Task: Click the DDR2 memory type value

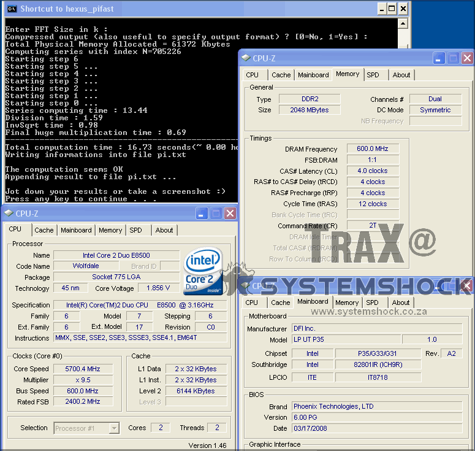Action: (310, 99)
